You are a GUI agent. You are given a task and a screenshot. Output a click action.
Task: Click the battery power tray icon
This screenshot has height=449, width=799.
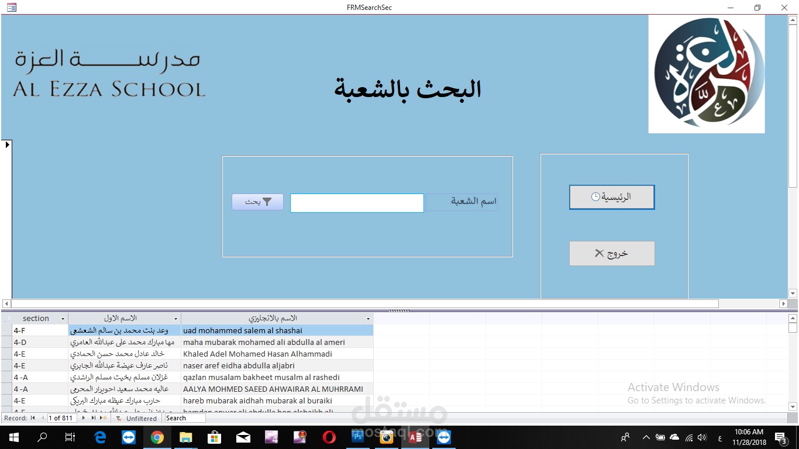pyautogui.click(x=660, y=437)
